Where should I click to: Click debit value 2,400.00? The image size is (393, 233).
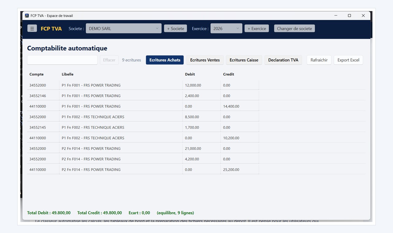point(192,96)
